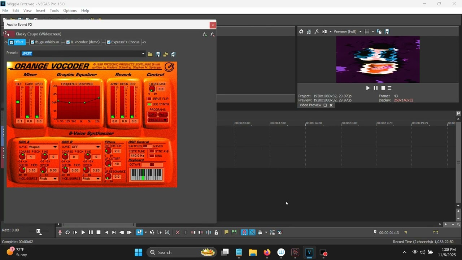Copy snapshot to clipboard in preview
Screen dimensions: 462x260
coord(379,31)
